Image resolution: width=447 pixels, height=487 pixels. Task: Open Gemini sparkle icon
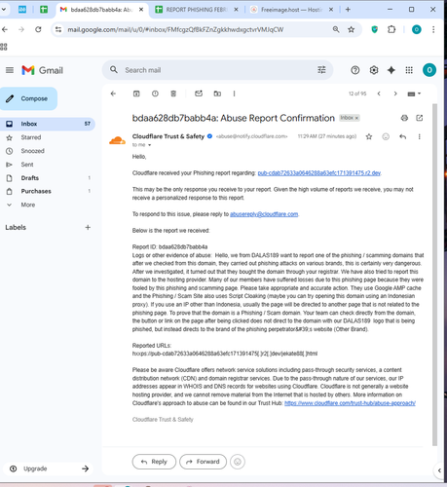point(391,70)
